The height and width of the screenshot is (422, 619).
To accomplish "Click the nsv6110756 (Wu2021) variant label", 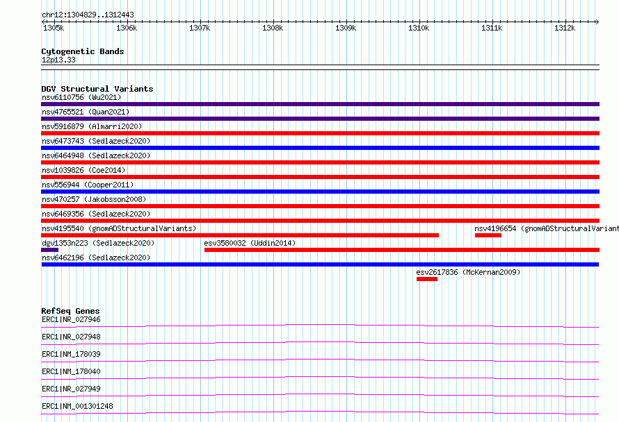I will tap(81, 97).
